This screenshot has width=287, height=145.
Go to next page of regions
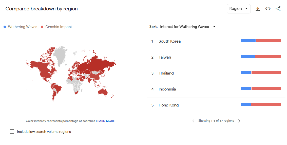tap(239, 121)
